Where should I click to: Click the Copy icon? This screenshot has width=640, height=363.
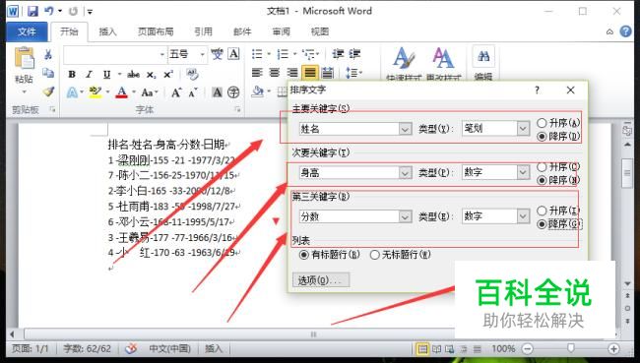click(x=48, y=73)
